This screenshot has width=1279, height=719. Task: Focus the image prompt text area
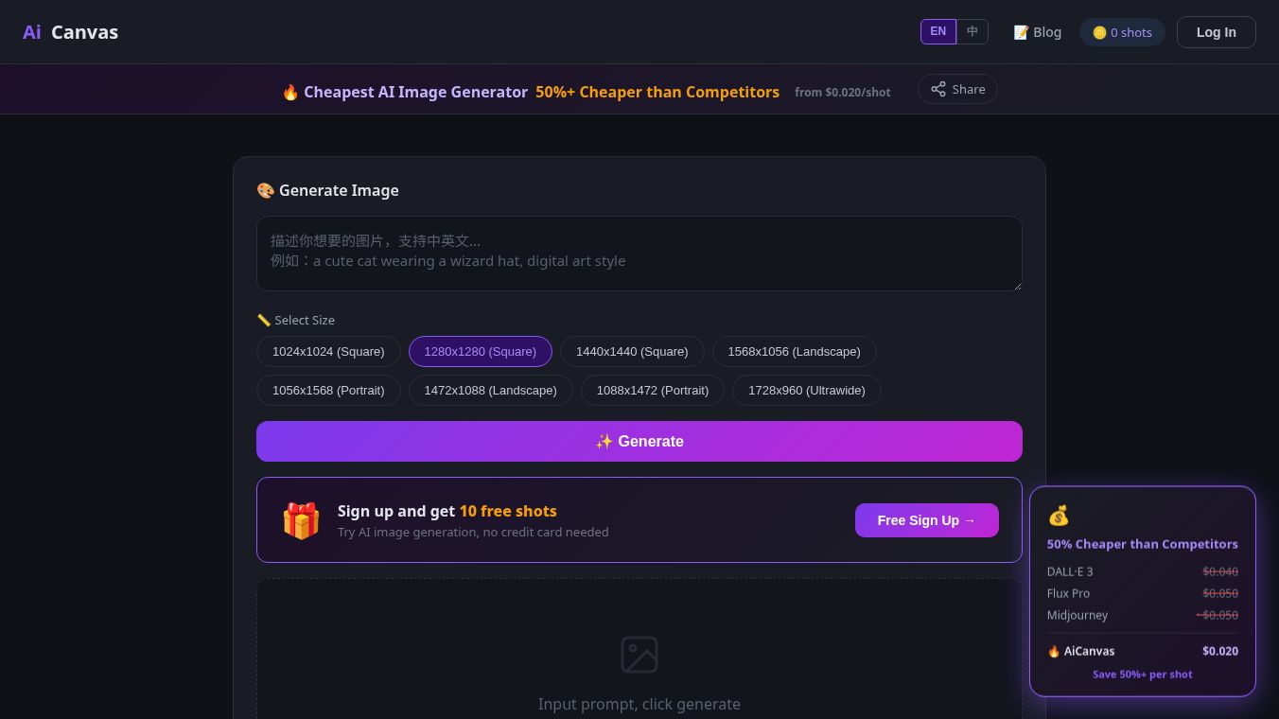point(639,254)
